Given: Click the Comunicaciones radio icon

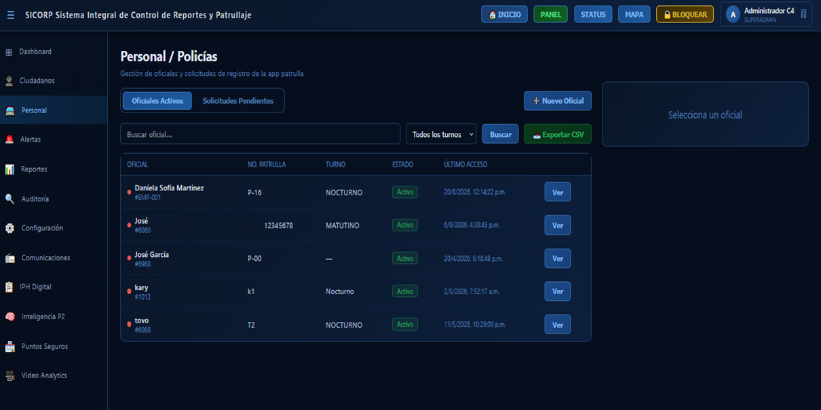Looking at the screenshot, I should pyautogui.click(x=9, y=258).
